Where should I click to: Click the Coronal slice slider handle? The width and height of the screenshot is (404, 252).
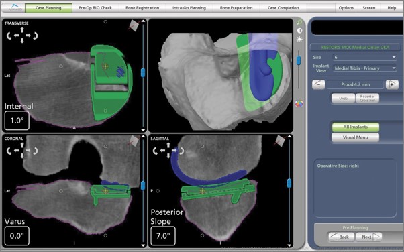point(143,186)
